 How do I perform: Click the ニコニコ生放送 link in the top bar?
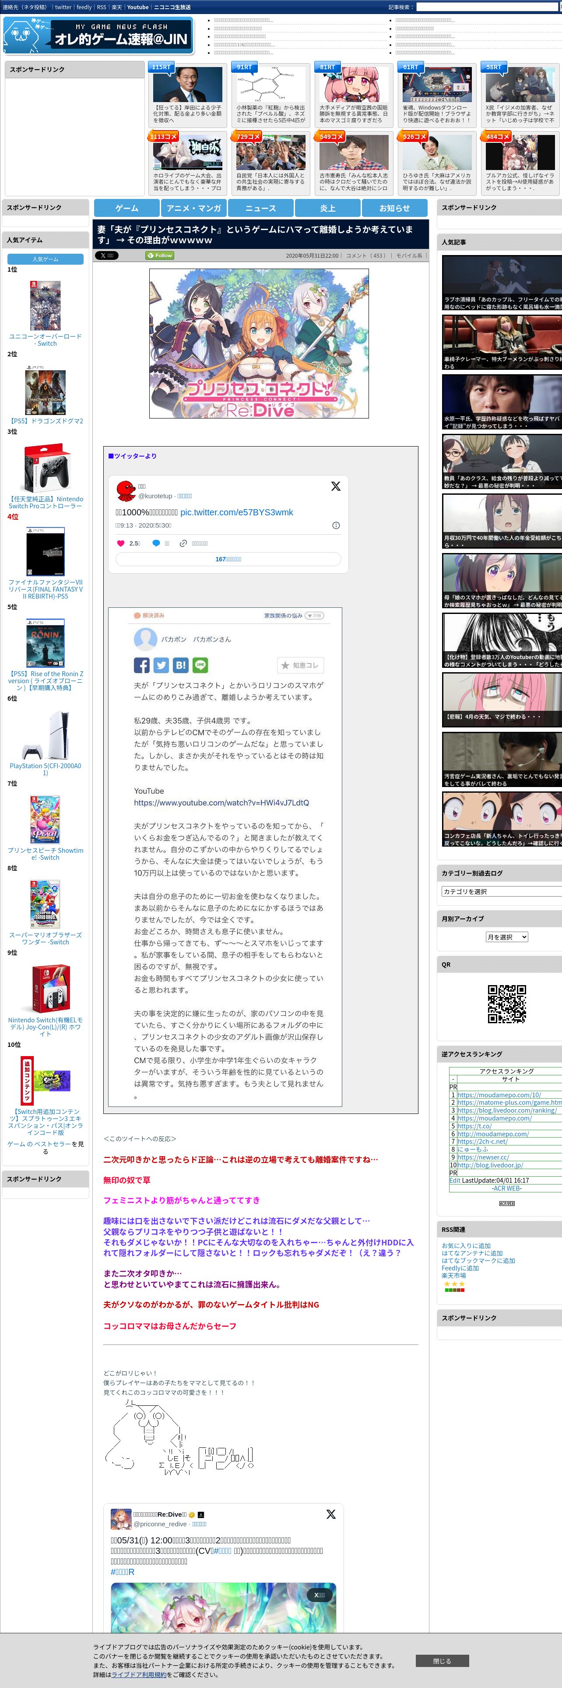(x=172, y=7)
